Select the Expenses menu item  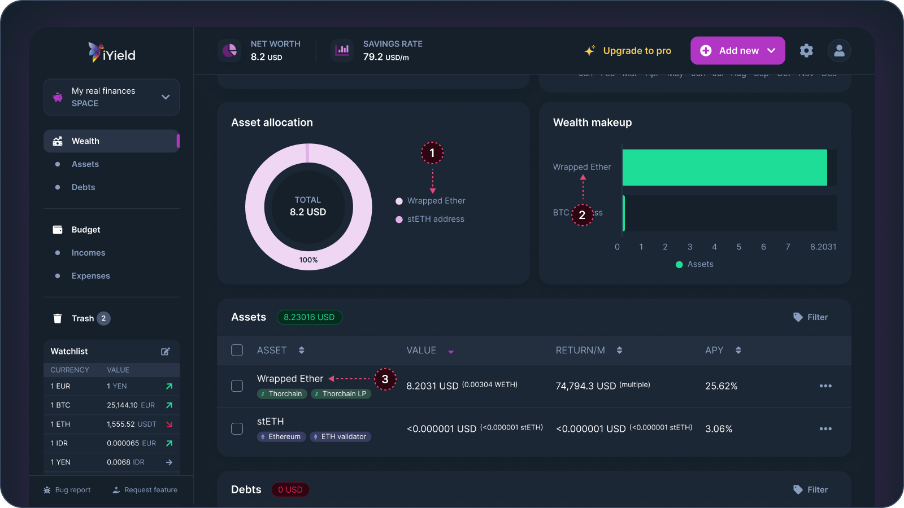tap(90, 275)
